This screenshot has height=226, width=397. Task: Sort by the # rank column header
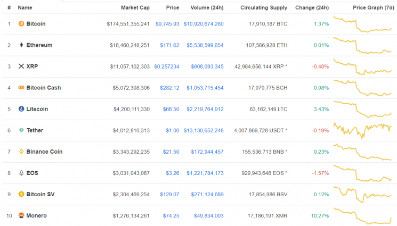point(9,7)
